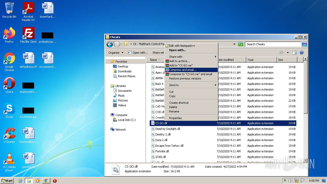
Task: Click the search magnifier icon
Action: pyautogui.click(x=304, y=44)
